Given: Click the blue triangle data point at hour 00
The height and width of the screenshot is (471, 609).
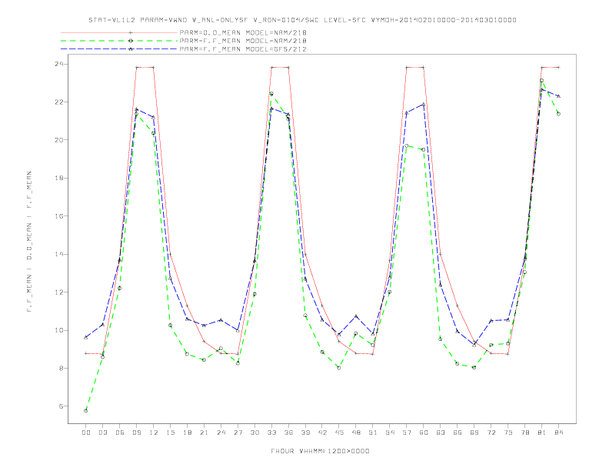Looking at the screenshot, I should pos(86,337).
